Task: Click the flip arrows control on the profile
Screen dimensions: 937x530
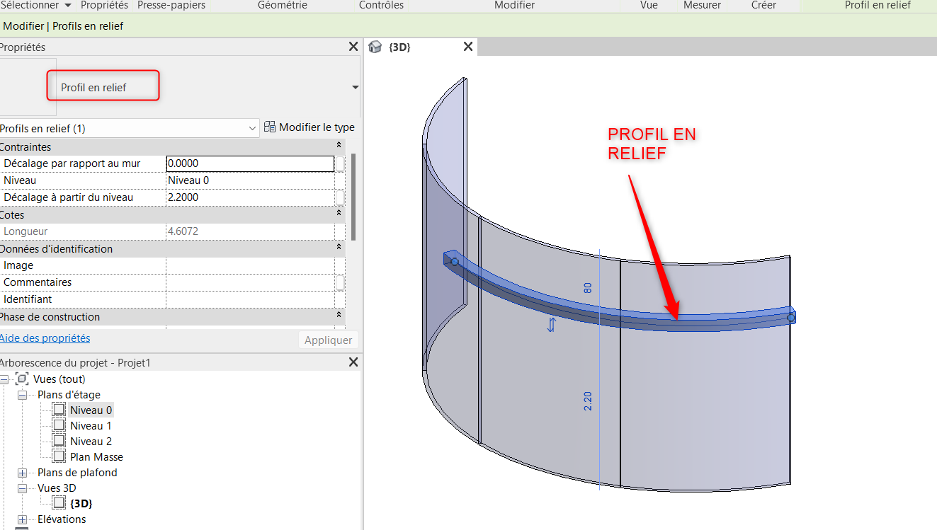Action: [551, 325]
